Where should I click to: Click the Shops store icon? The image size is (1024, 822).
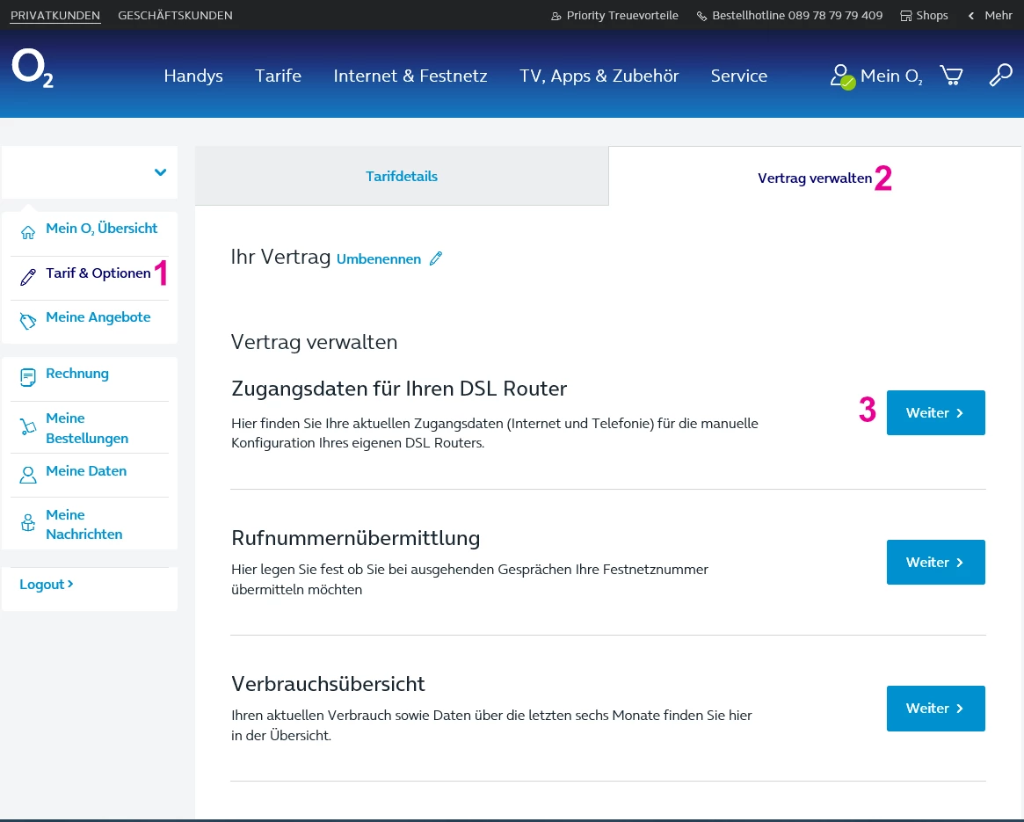tap(906, 17)
